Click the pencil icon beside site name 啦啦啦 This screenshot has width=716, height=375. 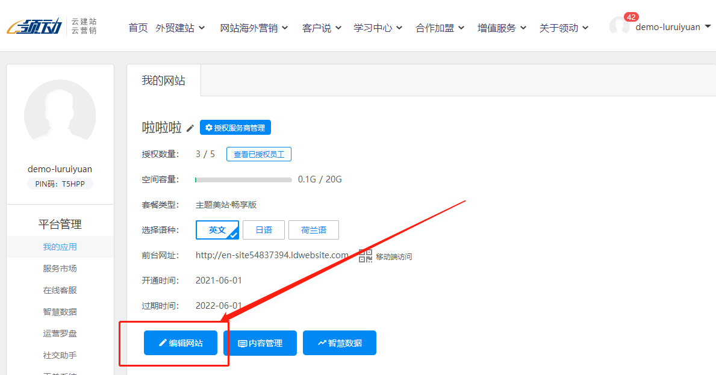190,128
